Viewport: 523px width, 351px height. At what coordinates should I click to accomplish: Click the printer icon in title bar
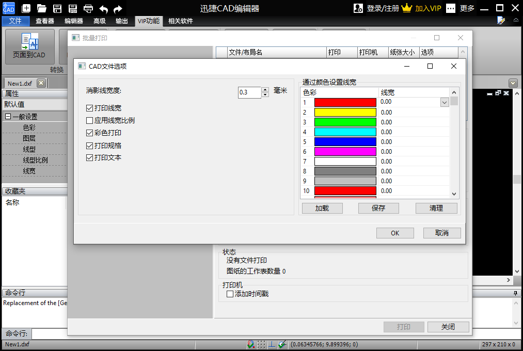click(x=88, y=8)
